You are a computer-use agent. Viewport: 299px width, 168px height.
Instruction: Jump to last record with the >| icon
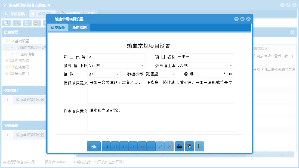pos(133,146)
